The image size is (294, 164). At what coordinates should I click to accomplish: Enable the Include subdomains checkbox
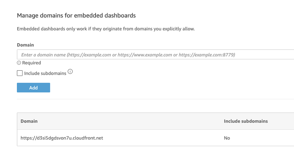[20, 73]
